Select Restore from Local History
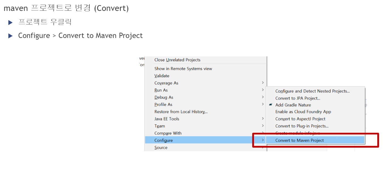383x170 pixels. pyautogui.click(x=205, y=112)
